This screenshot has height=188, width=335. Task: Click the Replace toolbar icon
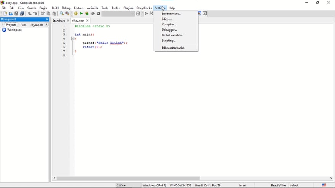(x=67, y=14)
